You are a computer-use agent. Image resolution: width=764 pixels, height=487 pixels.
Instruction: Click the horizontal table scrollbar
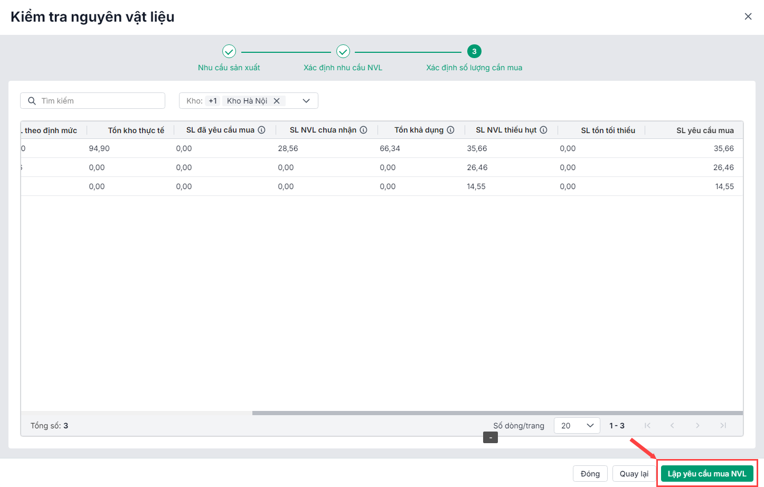(x=497, y=413)
